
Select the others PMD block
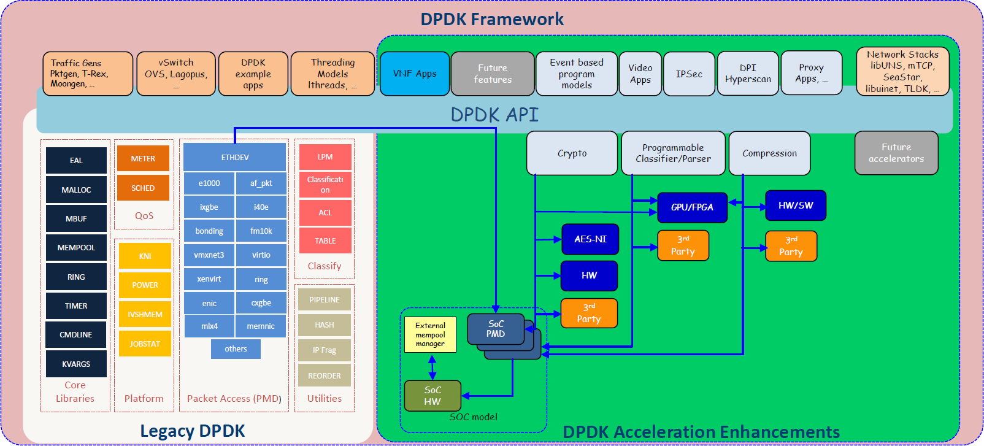[x=236, y=349]
